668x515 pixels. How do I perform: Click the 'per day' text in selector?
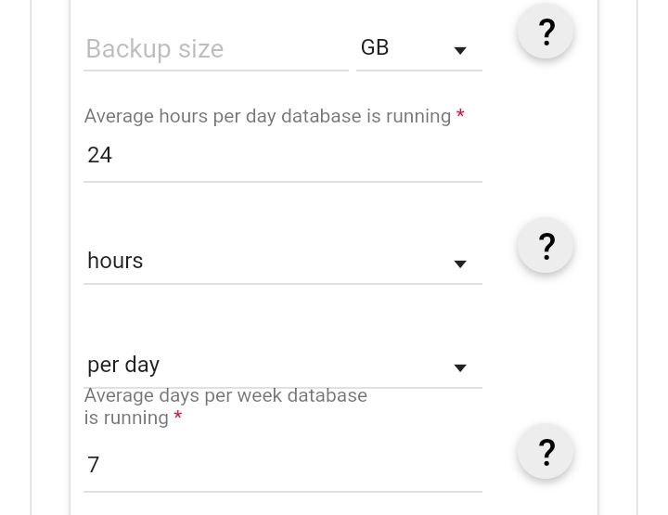click(x=123, y=365)
